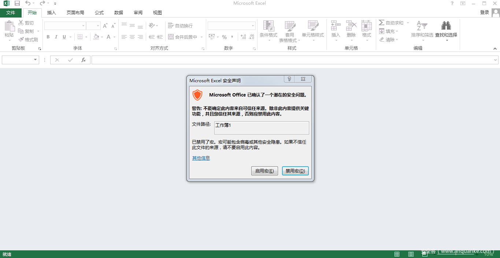
Task: Click the 禁用宏(D) button
Action: (x=295, y=171)
